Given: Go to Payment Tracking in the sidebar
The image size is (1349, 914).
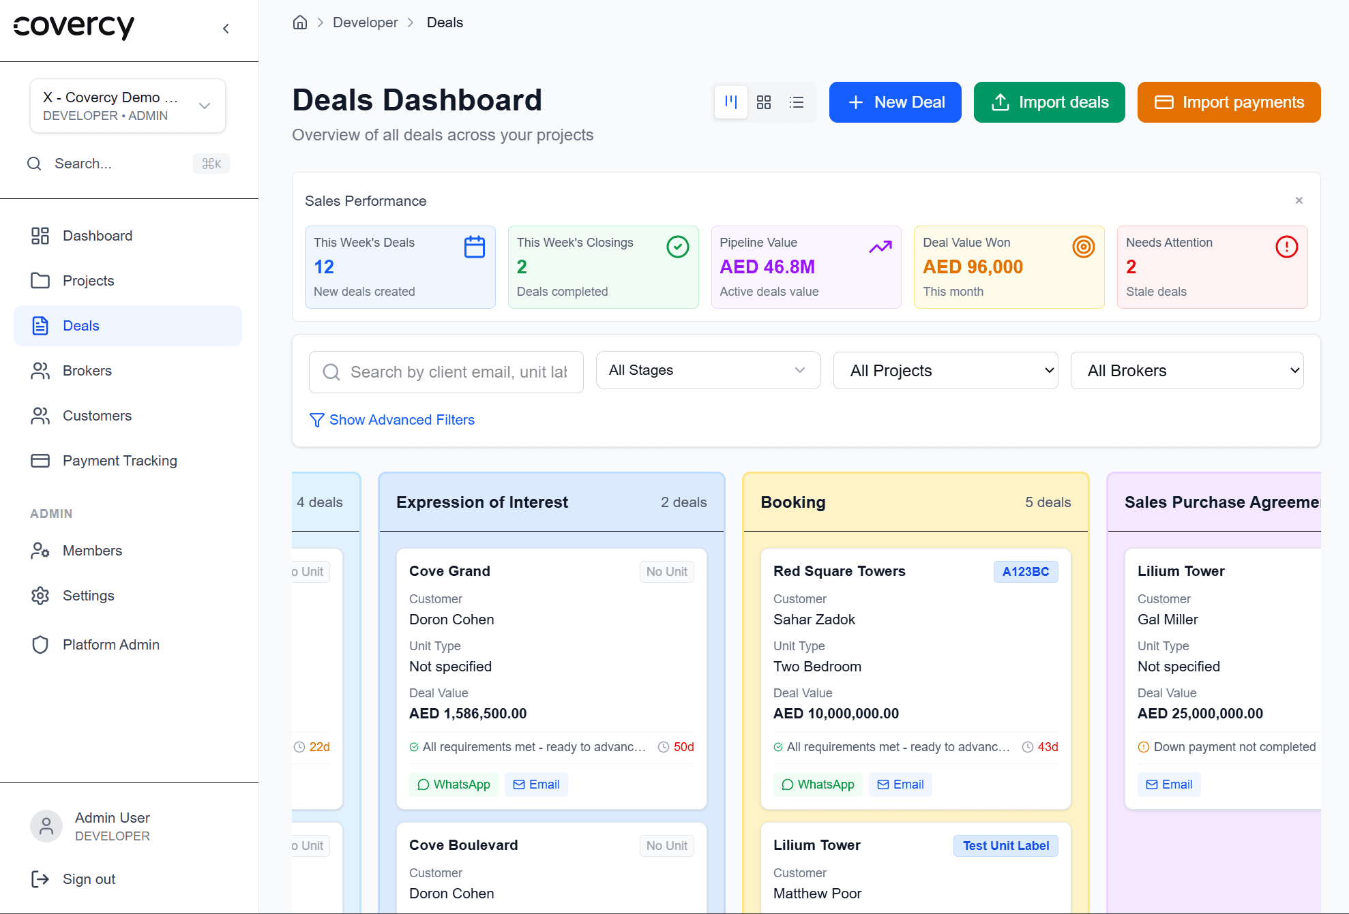Looking at the screenshot, I should [119, 461].
